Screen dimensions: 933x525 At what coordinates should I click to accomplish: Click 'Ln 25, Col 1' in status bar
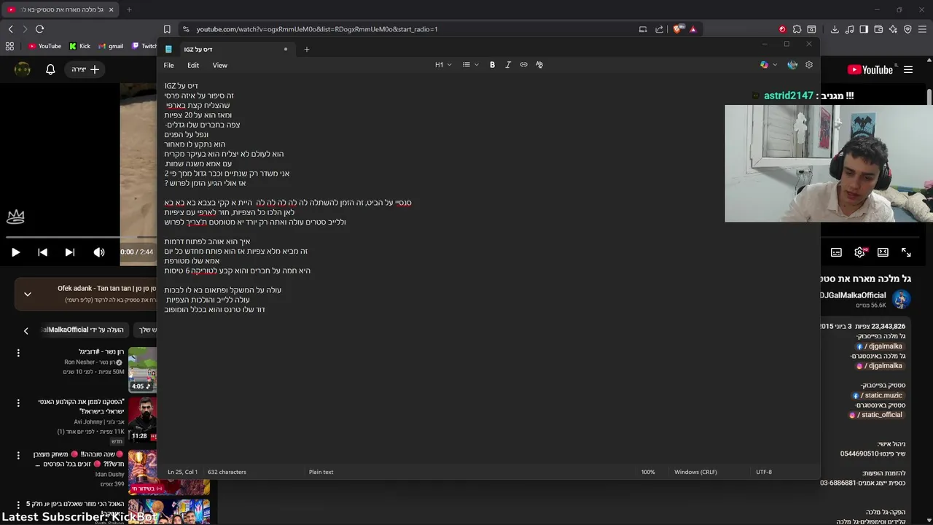[x=182, y=472]
